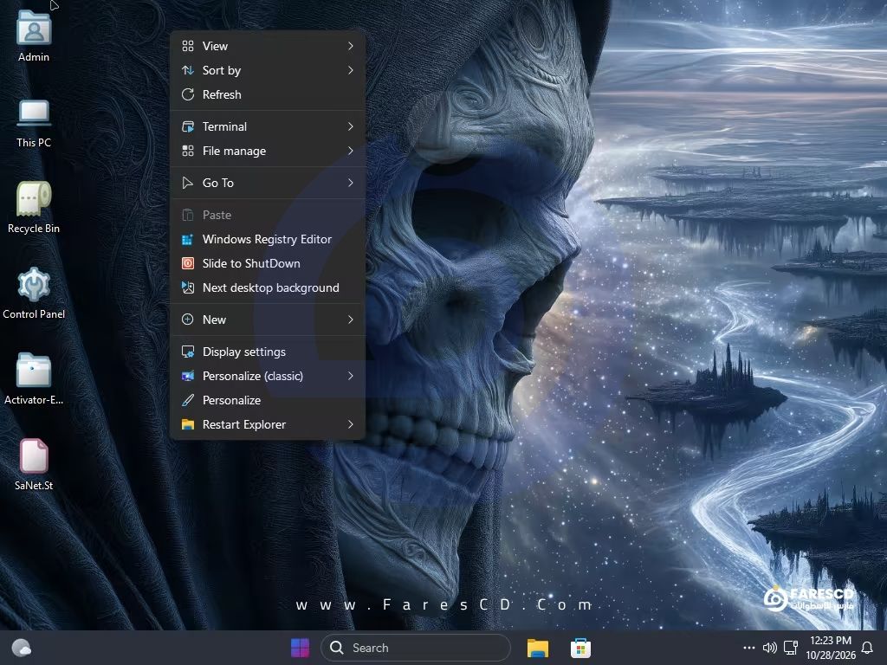Image resolution: width=887 pixels, height=665 pixels.
Task: Choose Windows Registry Editor menu entry
Action: 268,239
